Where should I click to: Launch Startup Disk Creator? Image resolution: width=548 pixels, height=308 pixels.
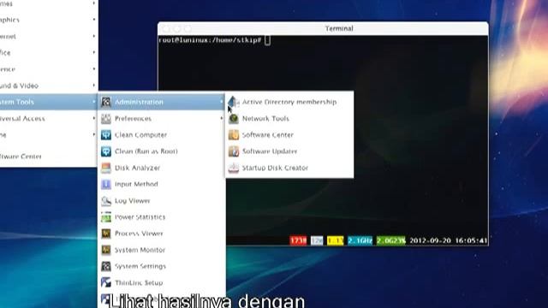[x=289, y=168]
